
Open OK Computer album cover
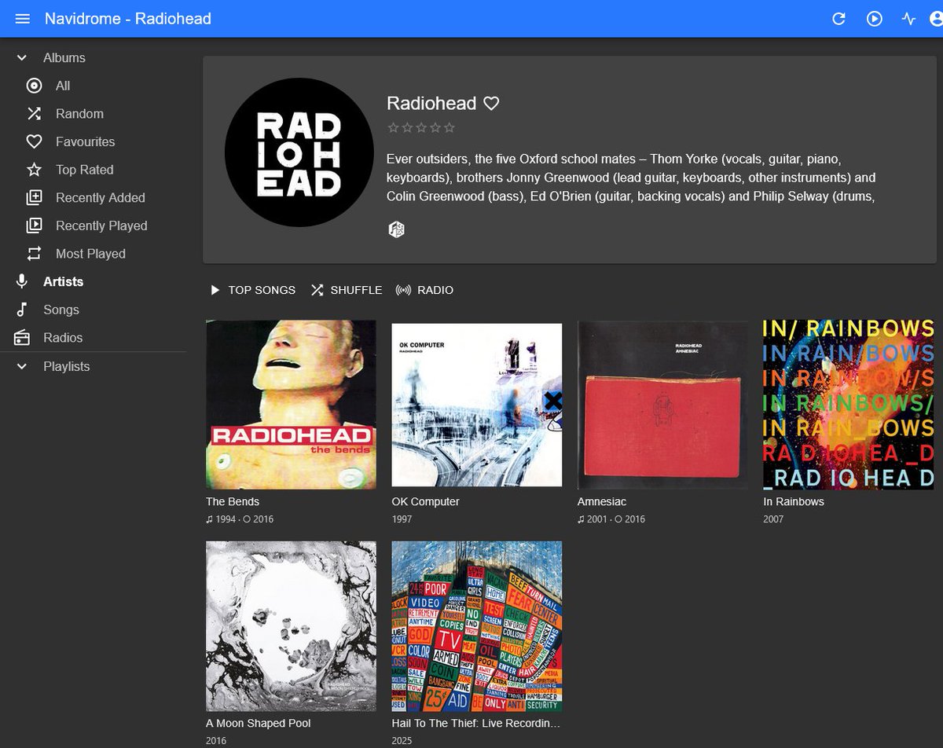[477, 405]
